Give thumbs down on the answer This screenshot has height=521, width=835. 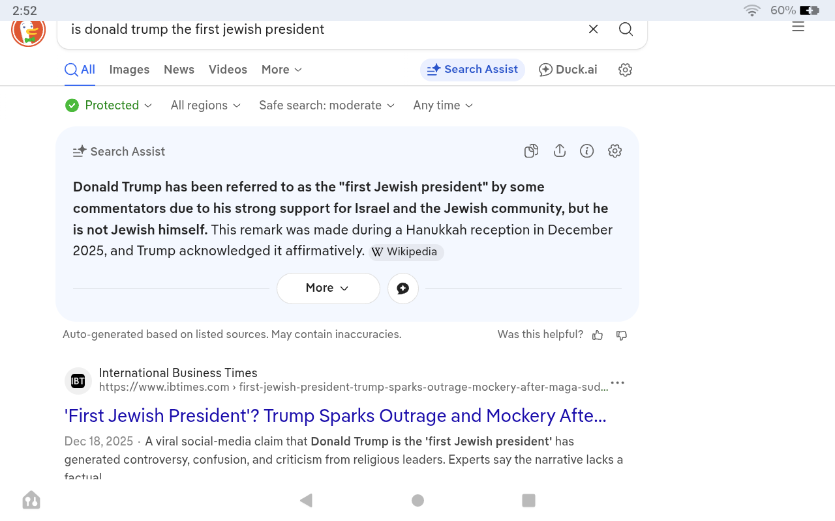click(x=620, y=335)
